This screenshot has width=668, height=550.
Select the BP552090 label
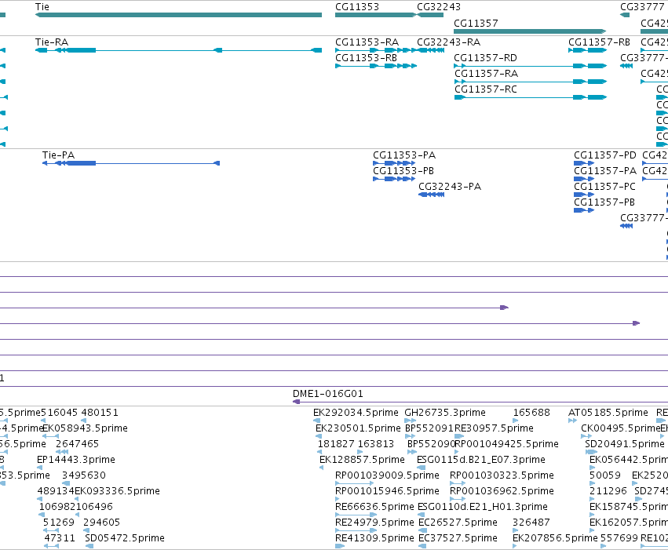point(432,444)
